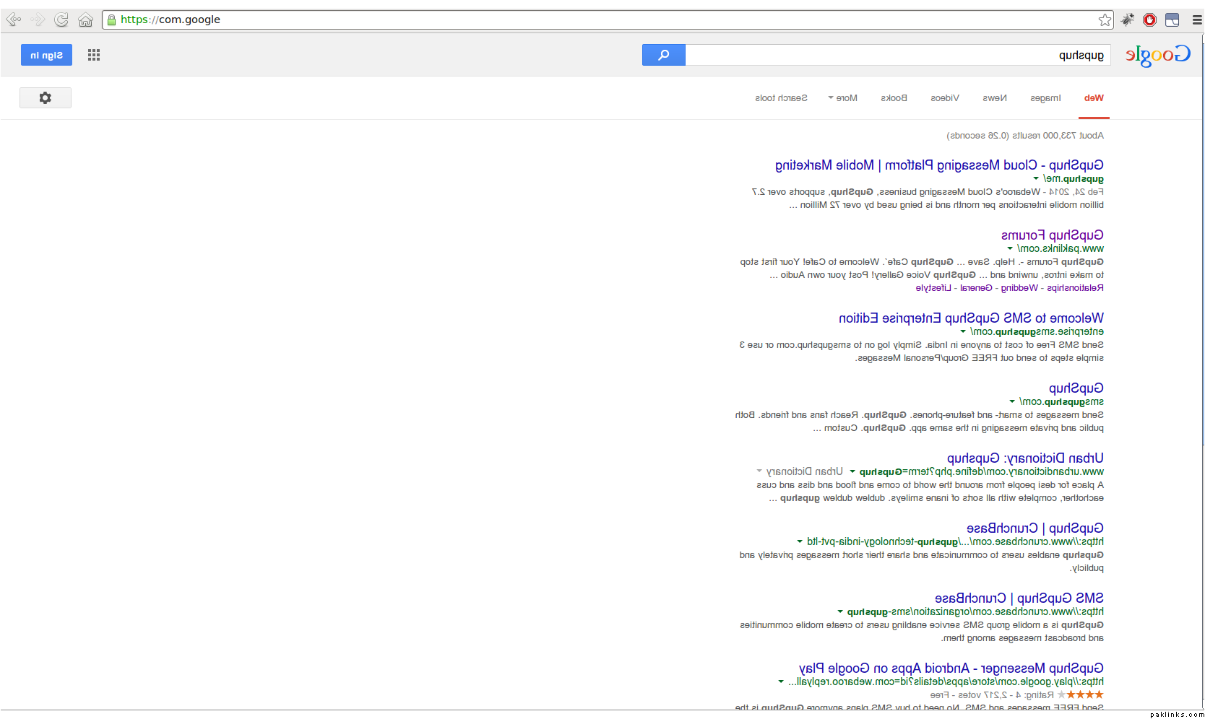Click the blue Sign in button
Screen dimensions: 1205x719
(46, 55)
